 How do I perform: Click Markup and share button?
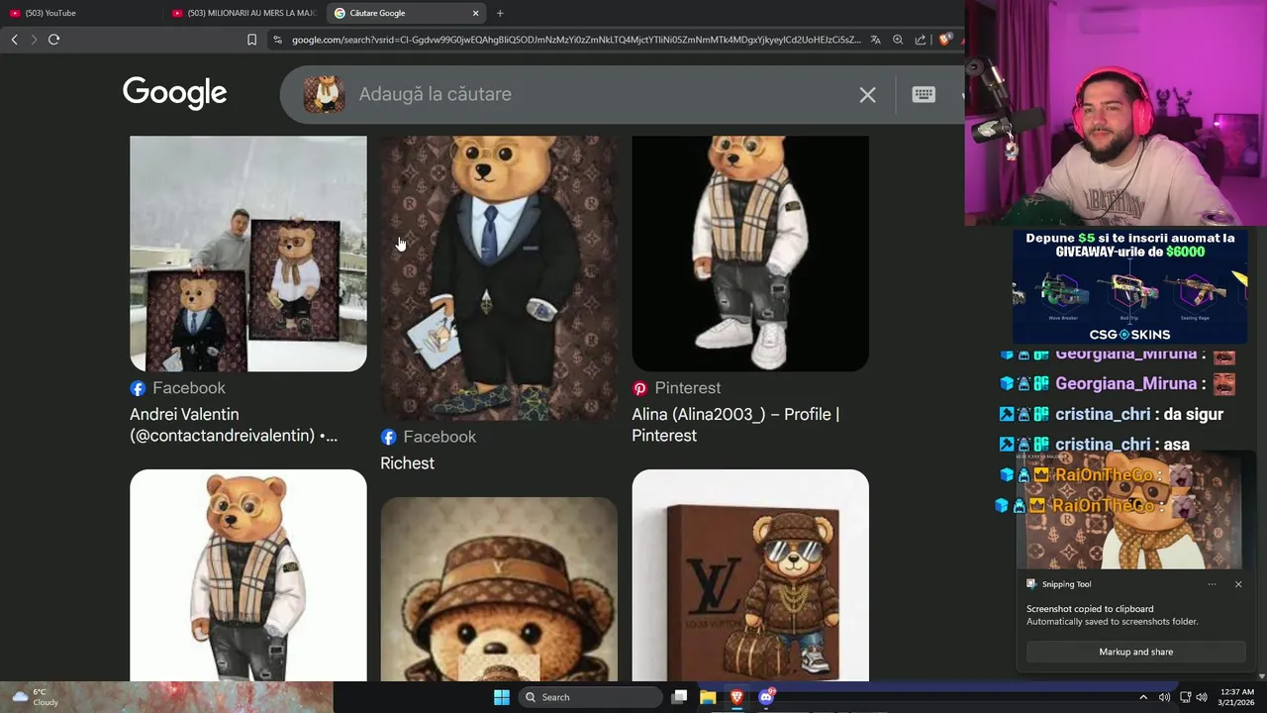[1136, 652]
